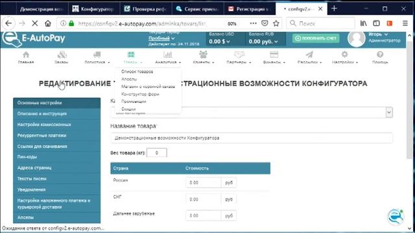Select Магазин с корзиной заказа menu entry
415x233 pixels.
pyautogui.click(x=148, y=86)
